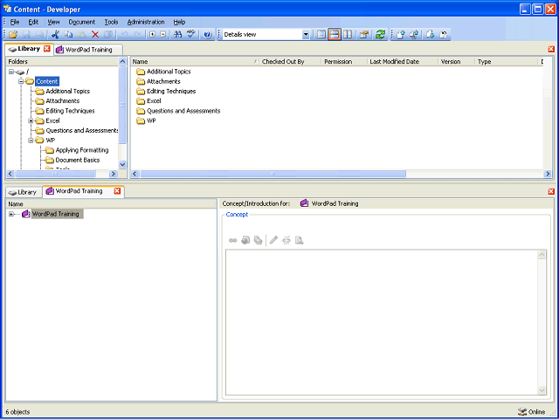Click the Open folder toolbar icon
Screen dimensions: 559x419
tap(13, 35)
